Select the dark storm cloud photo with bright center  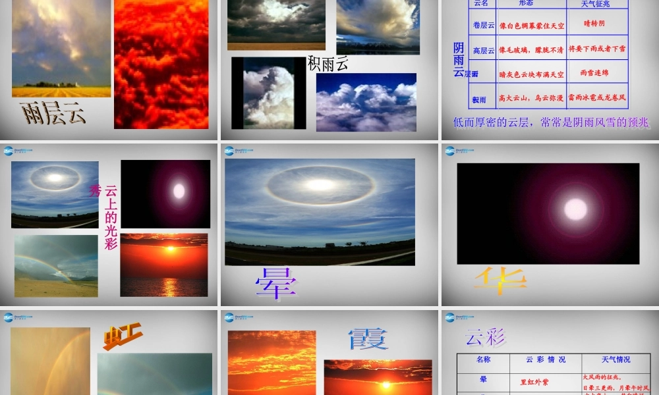click(x=276, y=25)
